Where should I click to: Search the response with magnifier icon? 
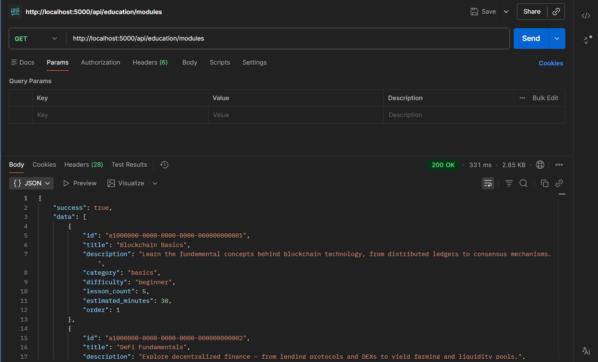tap(524, 183)
